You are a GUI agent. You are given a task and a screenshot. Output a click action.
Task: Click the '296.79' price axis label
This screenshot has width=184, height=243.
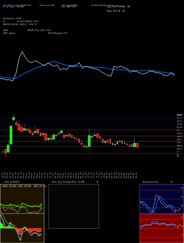point(179,149)
